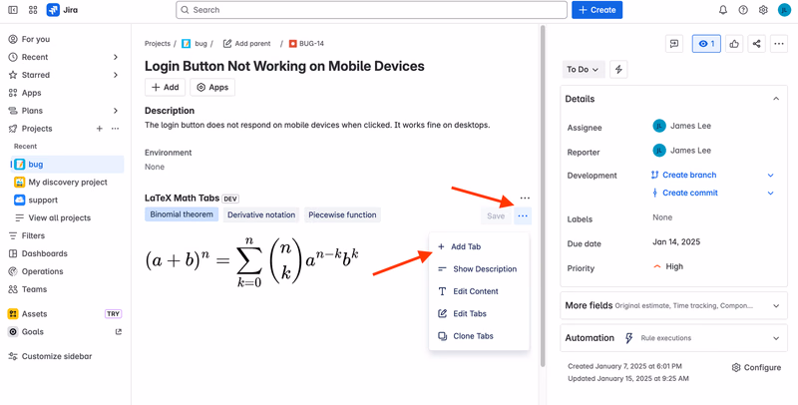Open the issue actions ellipsis at top right
The width and height of the screenshot is (798, 405).
(779, 44)
